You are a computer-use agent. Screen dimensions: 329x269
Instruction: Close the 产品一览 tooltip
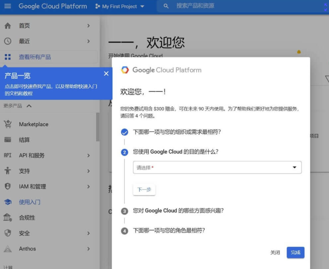pyautogui.click(x=106, y=74)
